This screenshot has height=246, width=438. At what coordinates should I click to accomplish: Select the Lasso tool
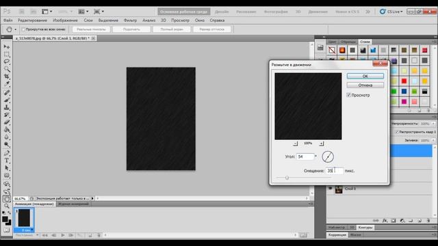7,61
